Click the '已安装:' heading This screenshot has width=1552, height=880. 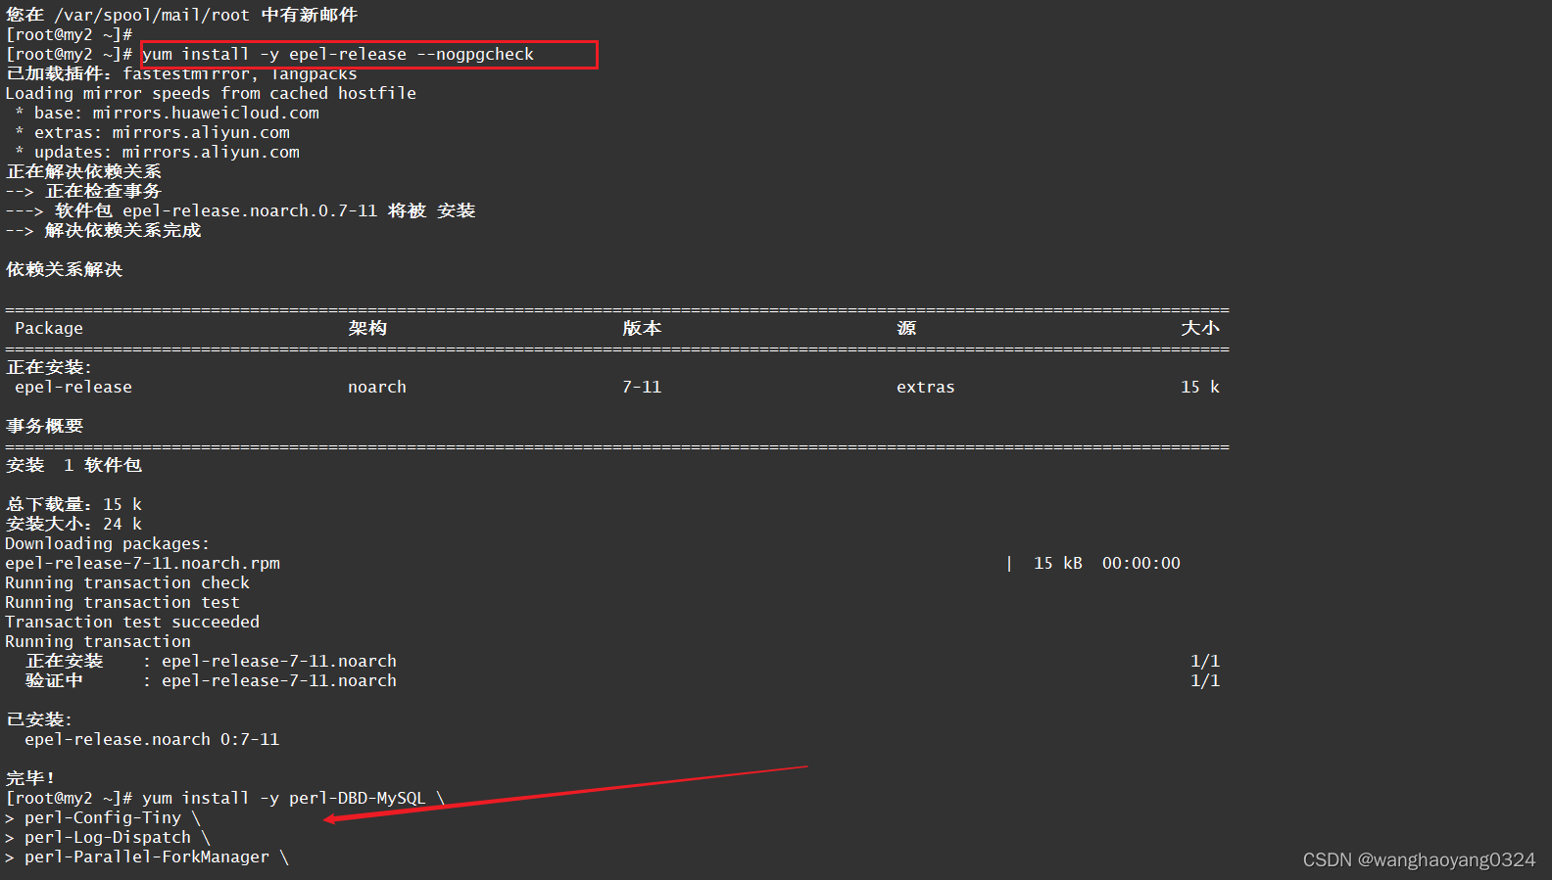[x=39, y=720]
